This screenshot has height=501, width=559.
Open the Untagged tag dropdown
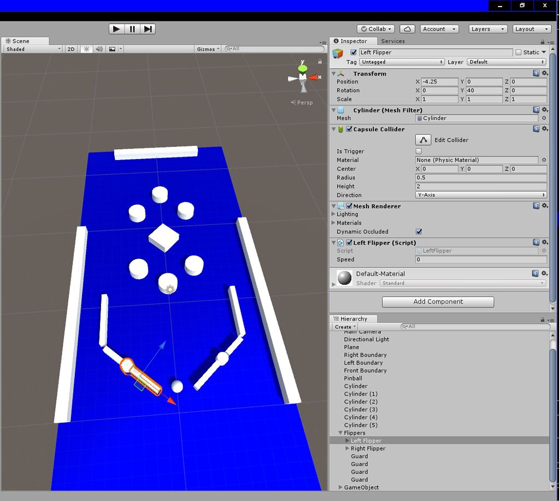click(x=402, y=62)
